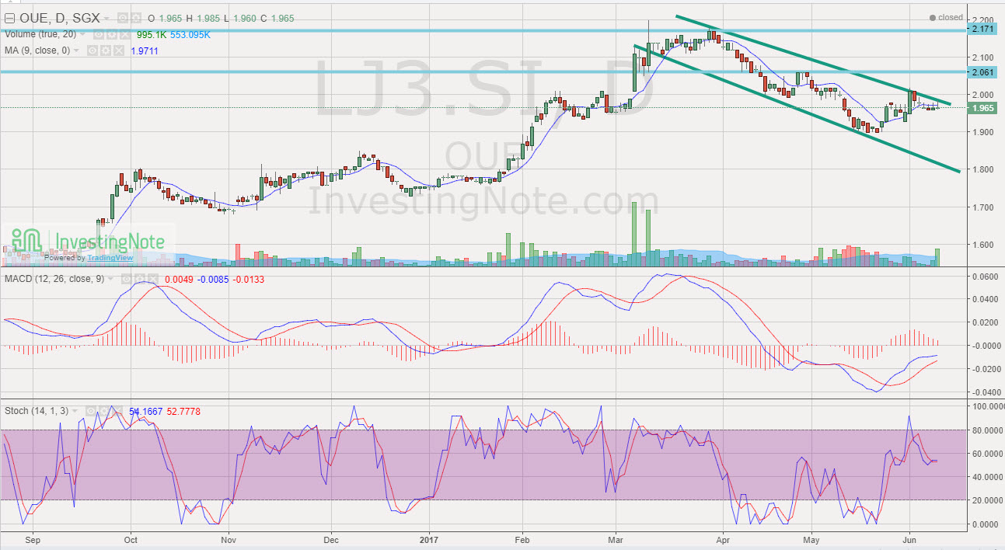This screenshot has height=550, width=1005.
Task: Open the MACD indicator settings gear
Action: (x=141, y=278)
